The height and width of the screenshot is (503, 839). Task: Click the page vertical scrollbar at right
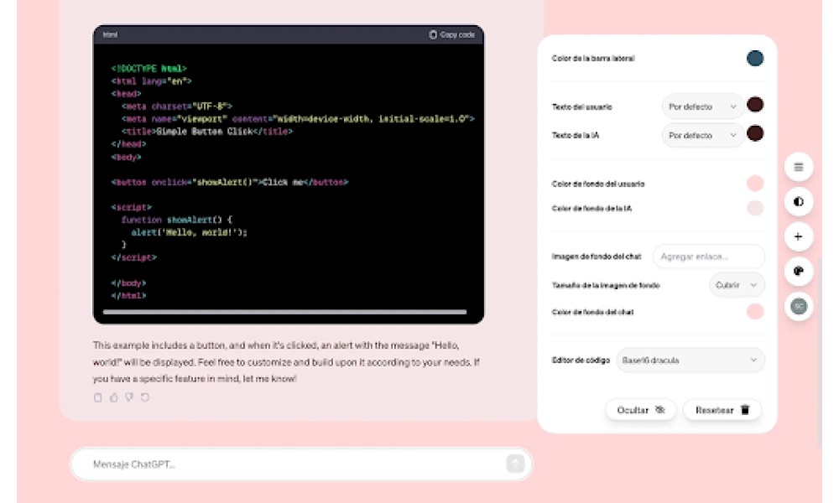[820, 353]
